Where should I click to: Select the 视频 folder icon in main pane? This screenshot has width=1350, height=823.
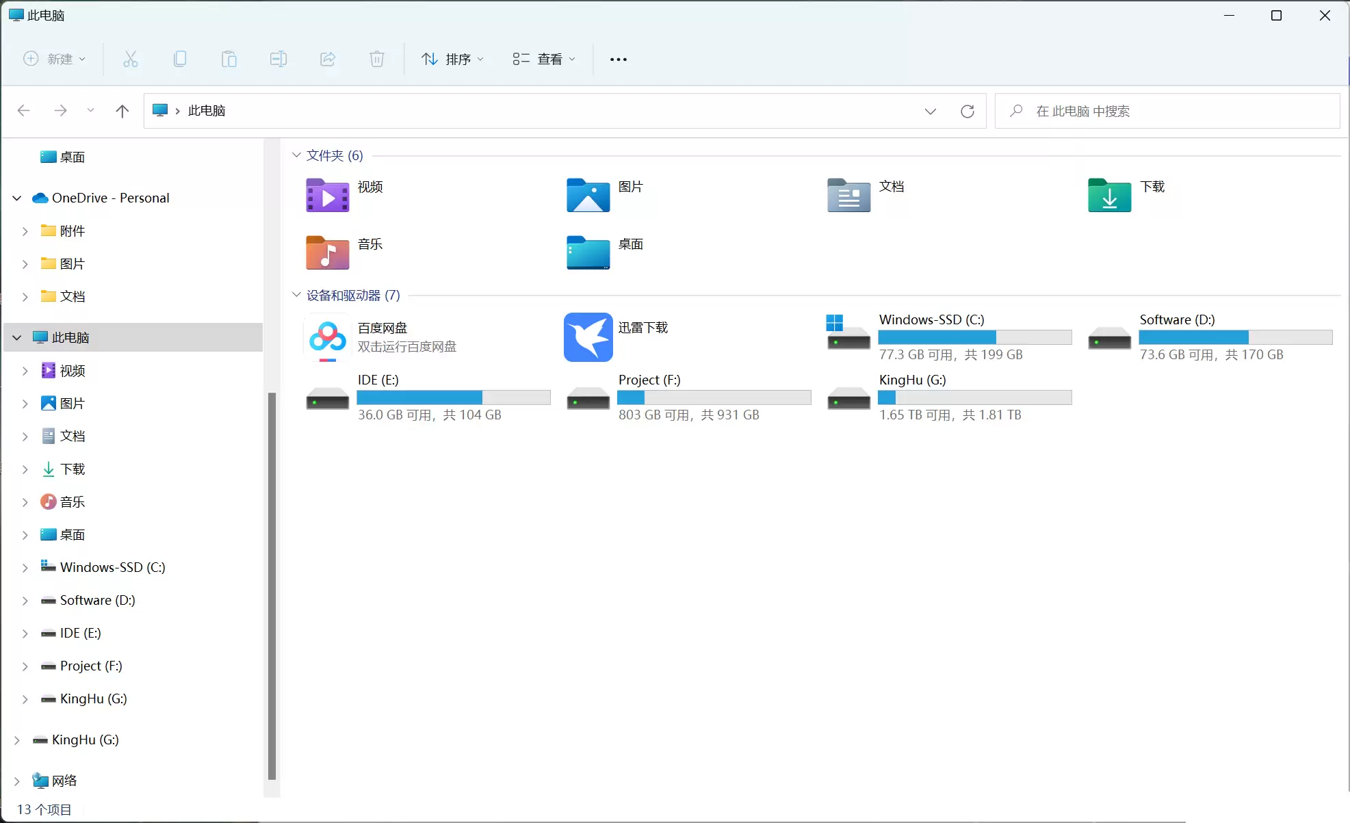tap(328, 195)
